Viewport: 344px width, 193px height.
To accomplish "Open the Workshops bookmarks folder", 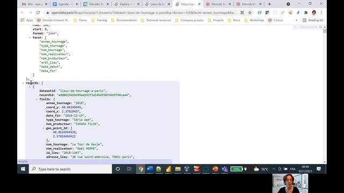I will 254,20.
